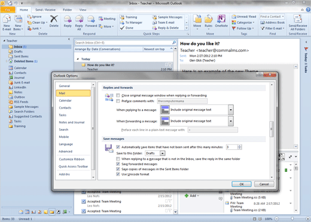This screenshot has width=311, height=222.
Task: Select Add-Ins in Outlook Options
Action: tap(73, 174)
